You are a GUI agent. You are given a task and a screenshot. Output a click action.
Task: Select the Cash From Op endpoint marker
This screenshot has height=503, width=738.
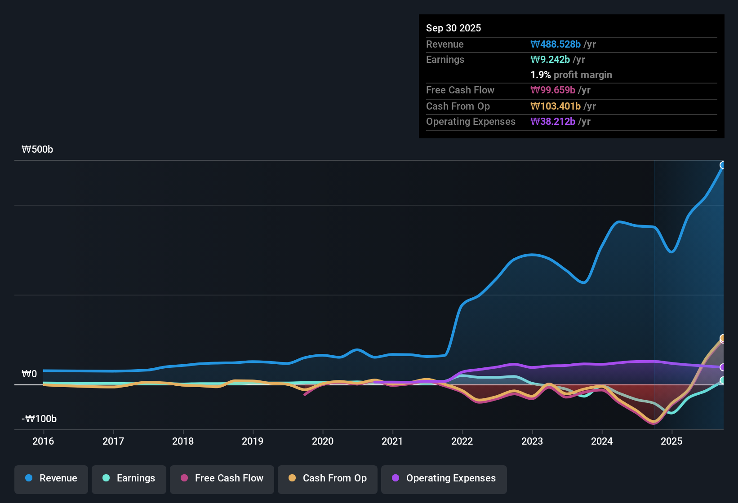723,338
